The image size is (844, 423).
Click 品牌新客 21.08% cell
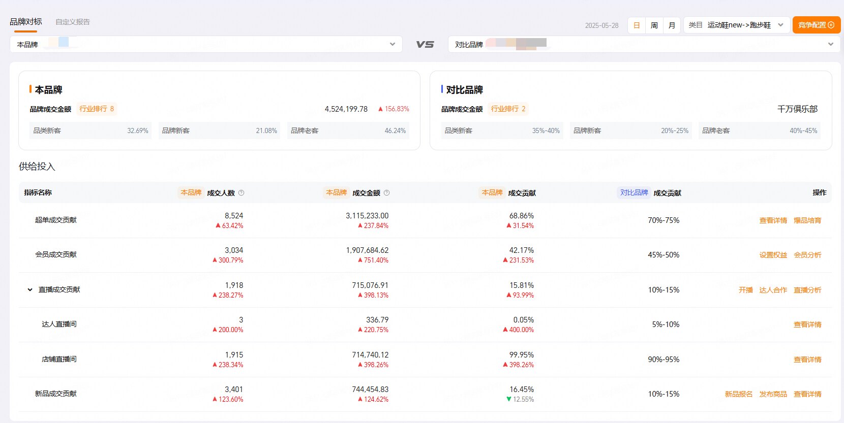click(220, 131)
